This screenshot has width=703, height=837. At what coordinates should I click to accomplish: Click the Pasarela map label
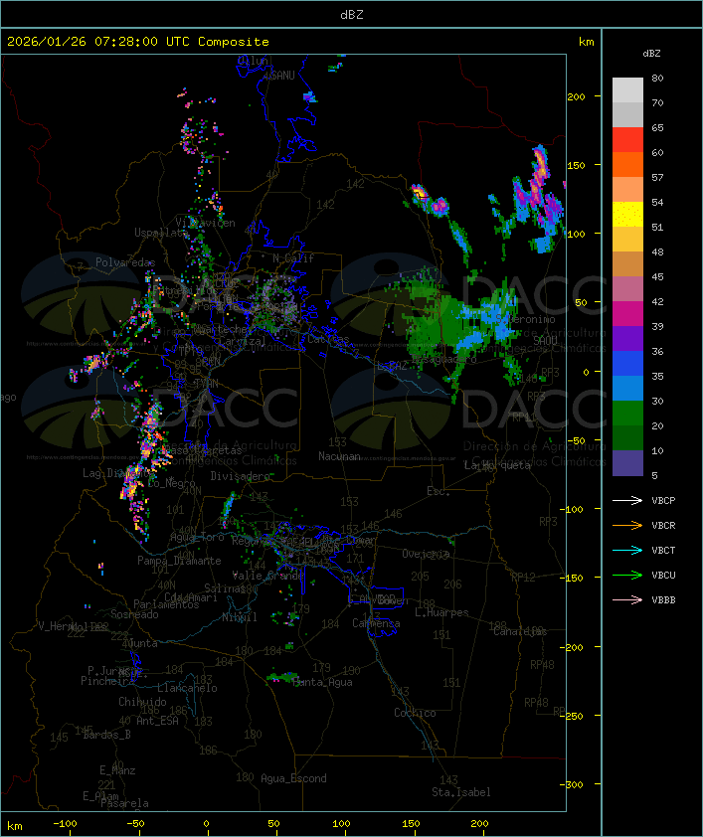[x=124, y=803]
